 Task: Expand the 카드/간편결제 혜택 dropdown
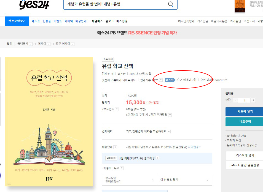169,131
